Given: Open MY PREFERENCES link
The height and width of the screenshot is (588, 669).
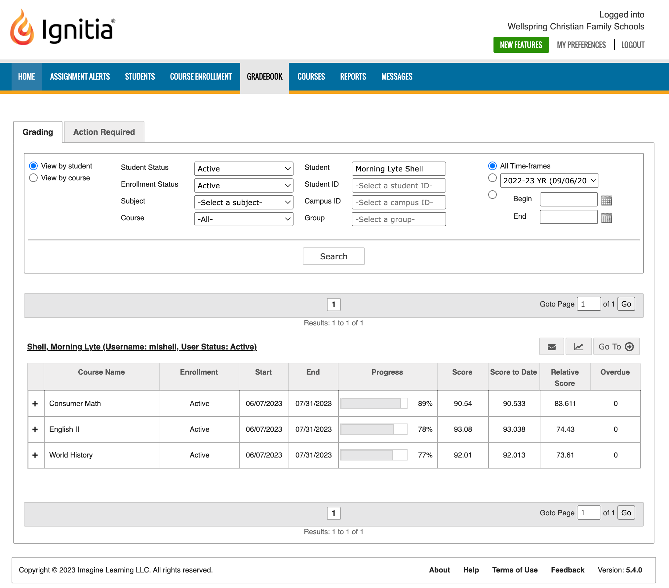Looking at the screenshot, I should click(581, 45).
